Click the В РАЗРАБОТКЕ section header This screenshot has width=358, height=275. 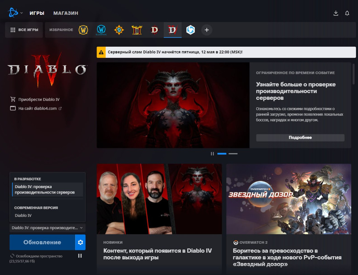pos(27,179)
